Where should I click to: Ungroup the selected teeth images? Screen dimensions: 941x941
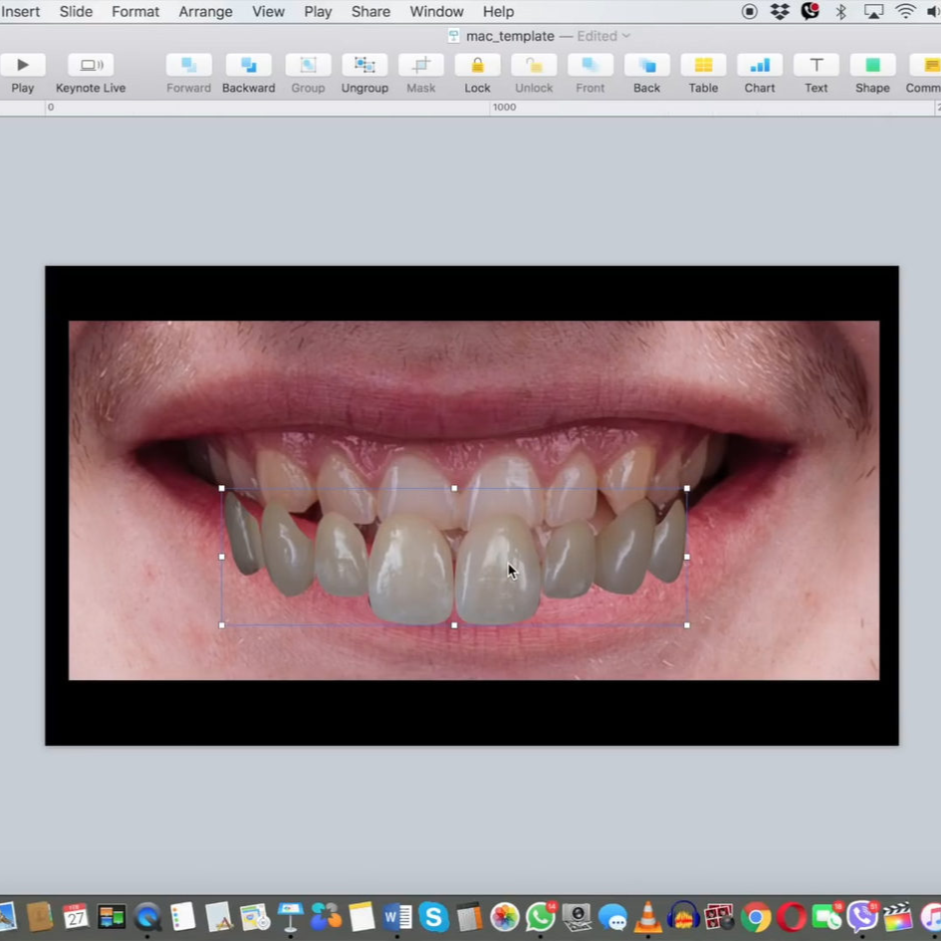point(364,66)
